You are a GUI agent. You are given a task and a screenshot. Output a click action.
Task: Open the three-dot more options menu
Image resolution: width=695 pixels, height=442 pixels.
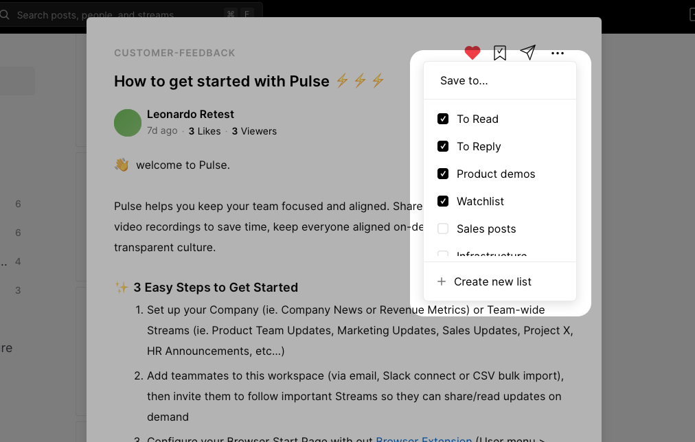tap(558, 53)
